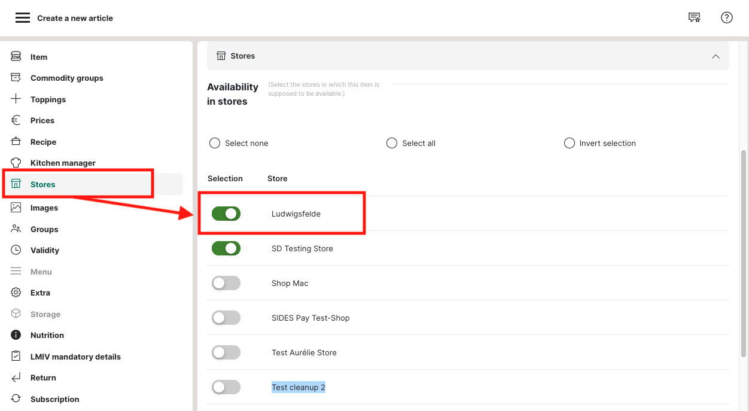Open the hamburger navigation menu
This screenshot has height=411, width=749.
tap(22, 18)
